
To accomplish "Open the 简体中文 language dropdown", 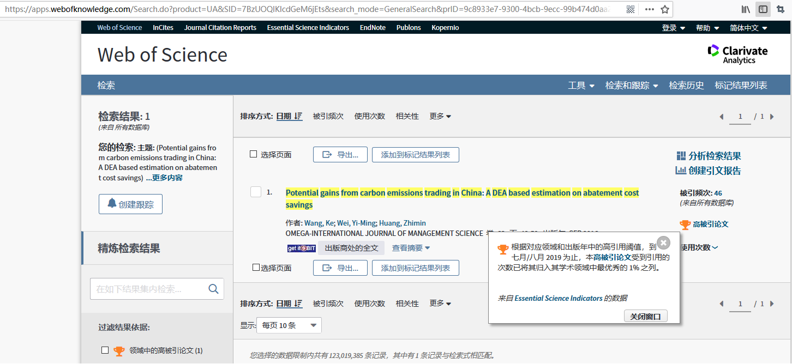I will pyautogui.click(x=748, y=28).
